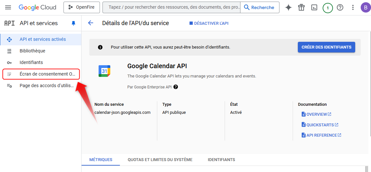Click the Google Calendar 31 logo
This screenshot has width=371, height=172.
104,71
